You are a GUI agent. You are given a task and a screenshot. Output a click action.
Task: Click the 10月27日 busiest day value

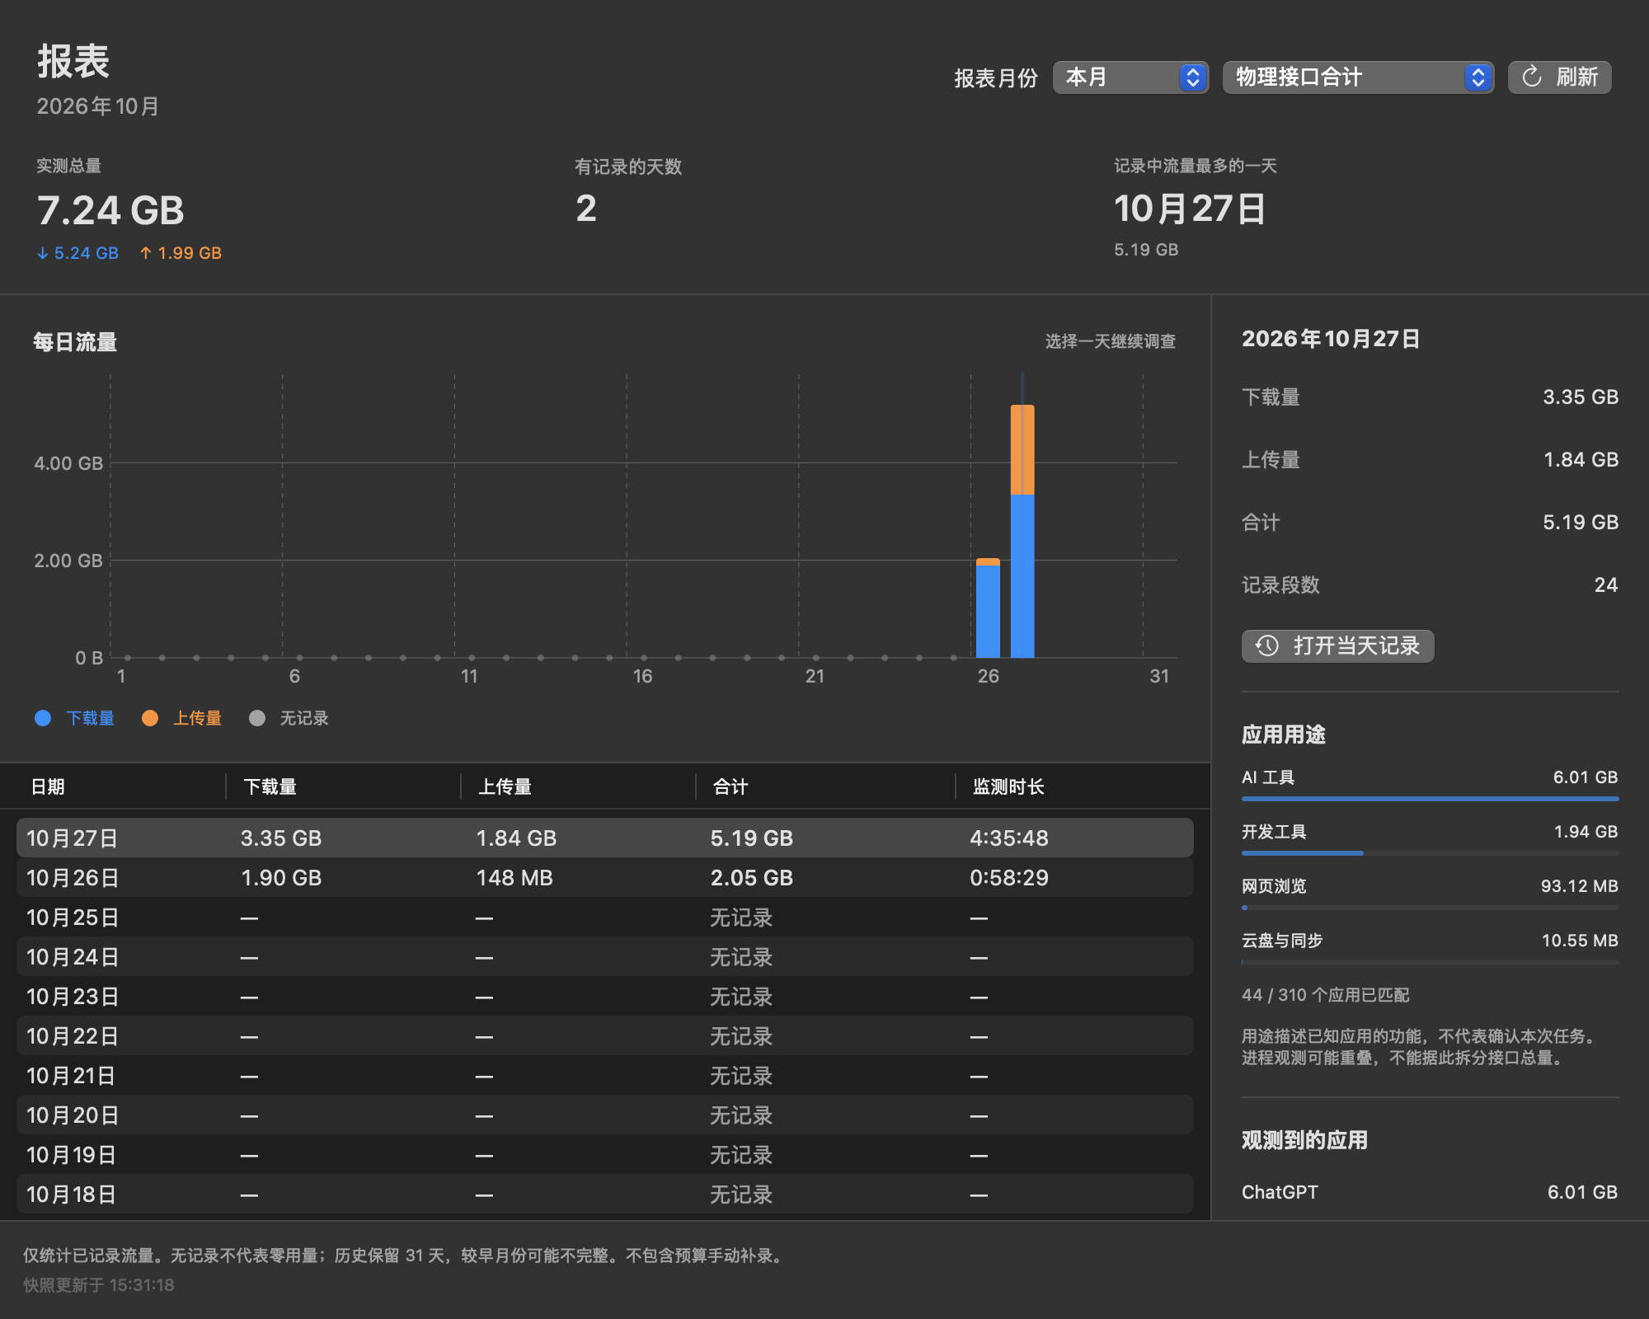tap(1189, 209)
